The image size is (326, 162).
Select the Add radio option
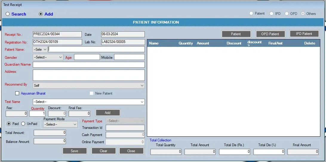(x=41, y=14)
